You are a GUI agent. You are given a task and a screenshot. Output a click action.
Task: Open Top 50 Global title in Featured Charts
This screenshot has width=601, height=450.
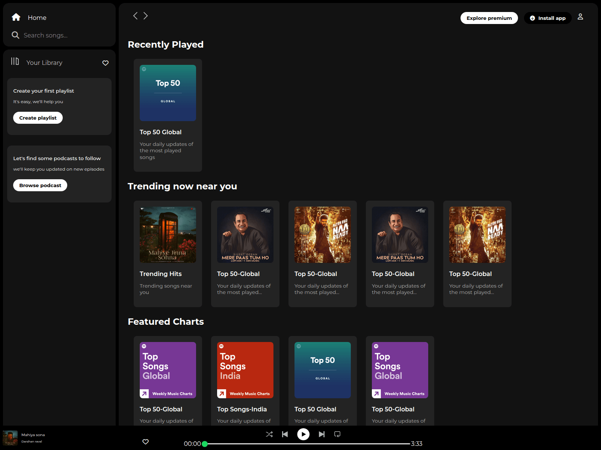click(x=316, y=409)
